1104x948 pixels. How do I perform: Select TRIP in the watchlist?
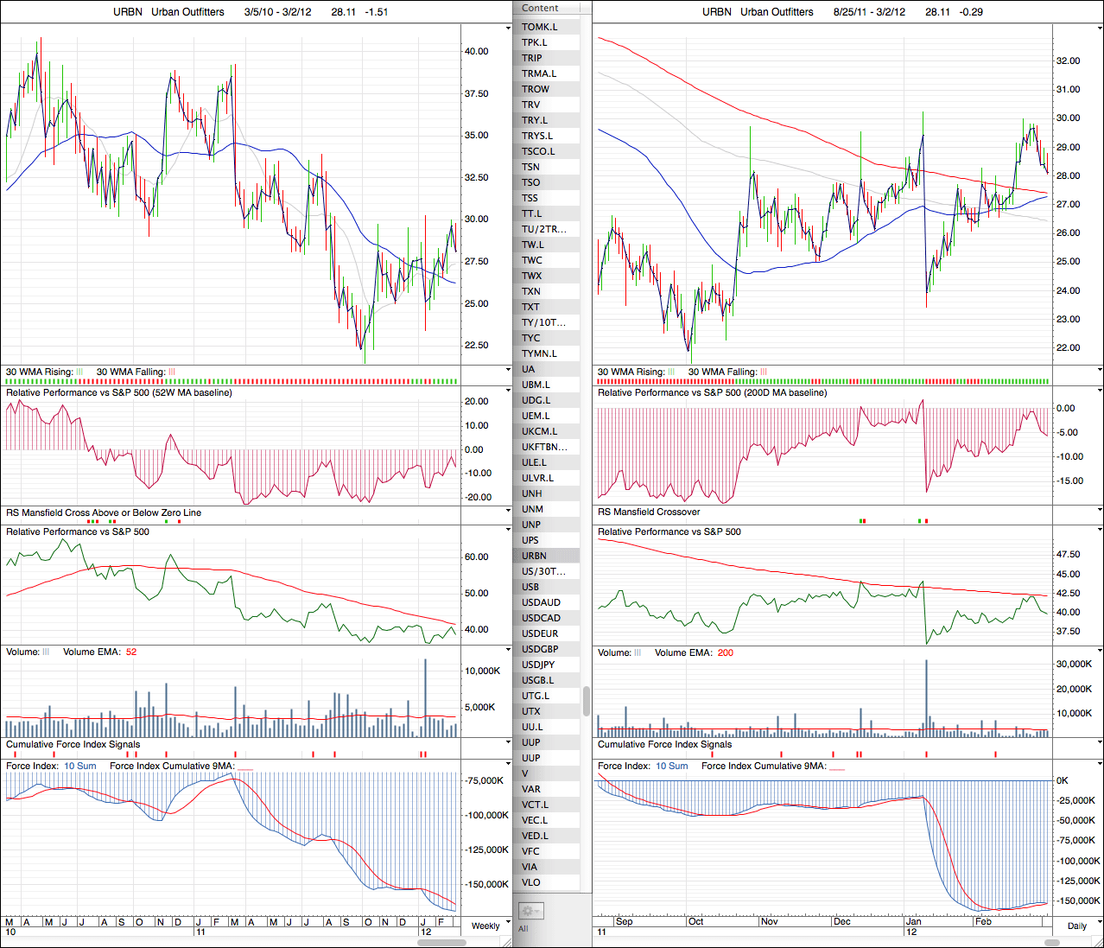tap(532, 58)
